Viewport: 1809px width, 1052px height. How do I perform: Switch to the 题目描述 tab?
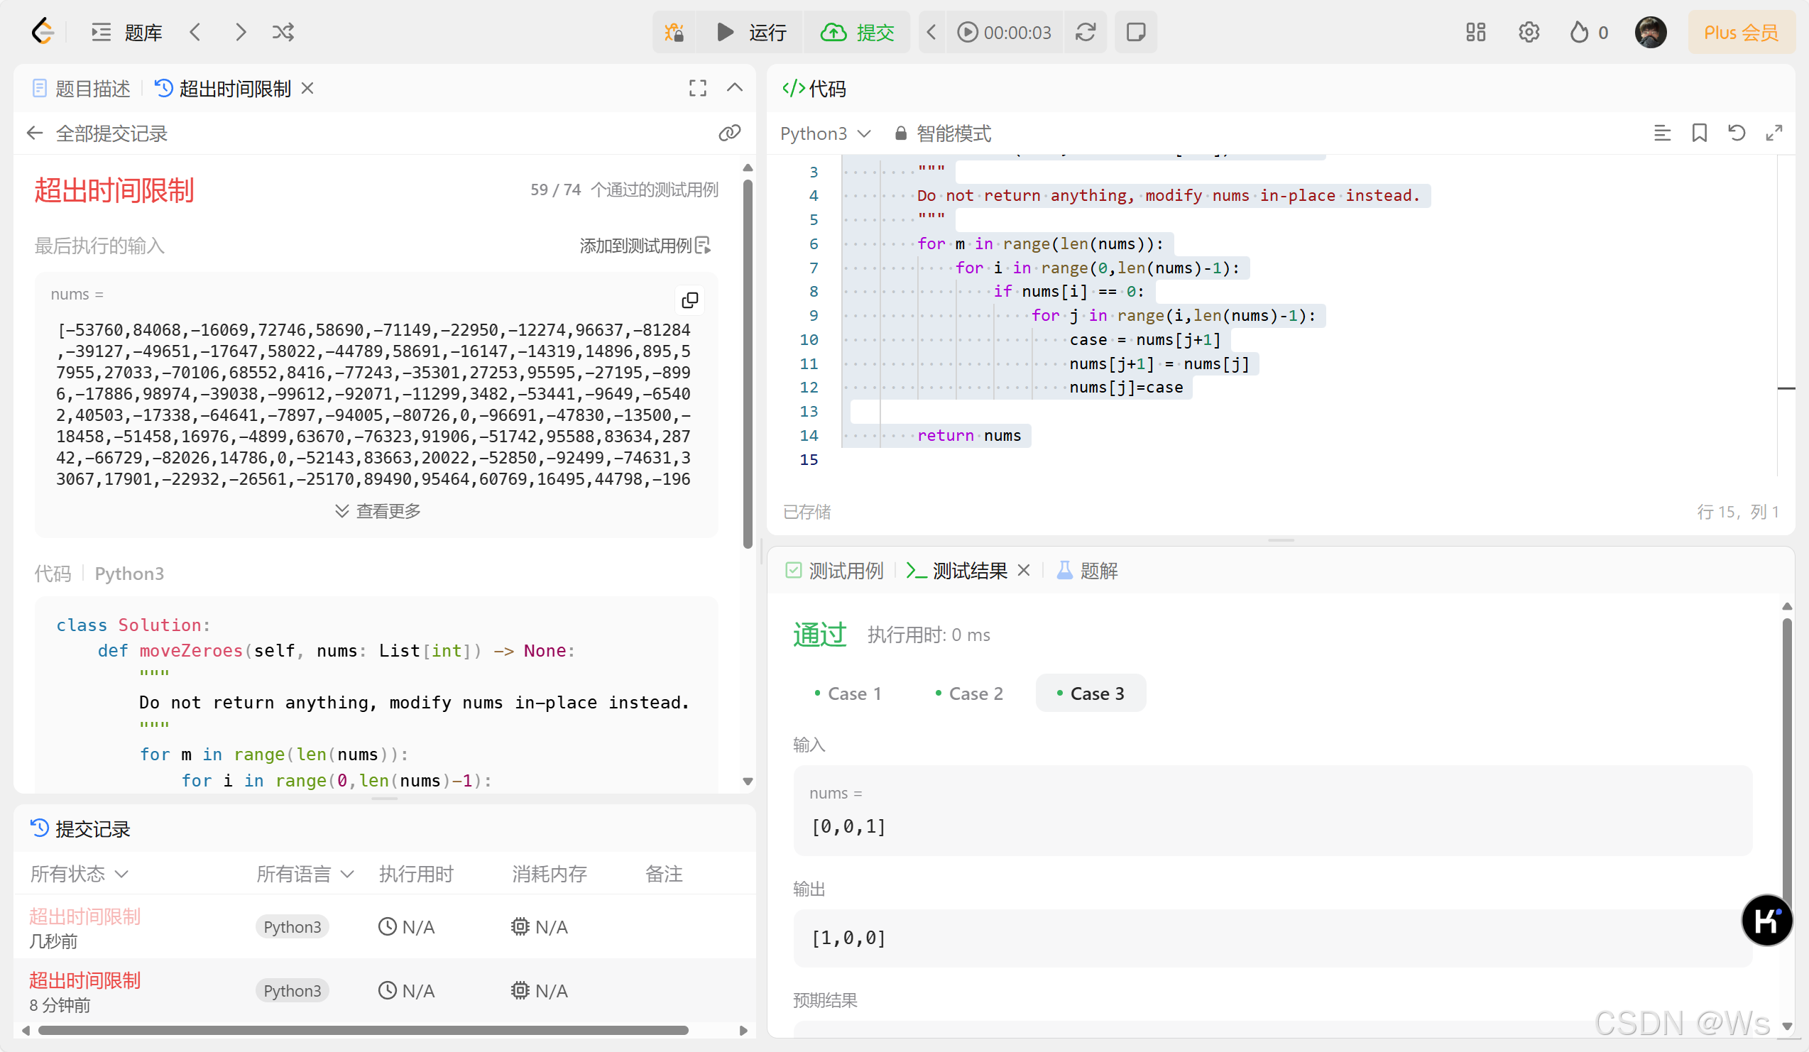click(x=82, y=88)
